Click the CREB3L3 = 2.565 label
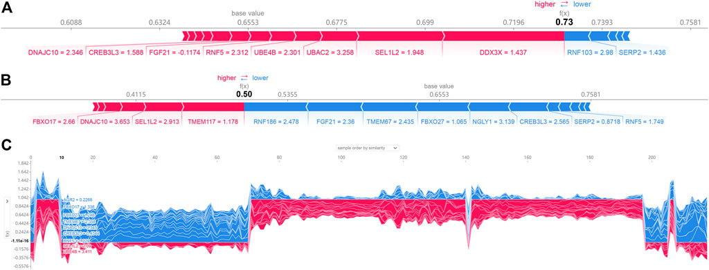 tap(544, 122)
